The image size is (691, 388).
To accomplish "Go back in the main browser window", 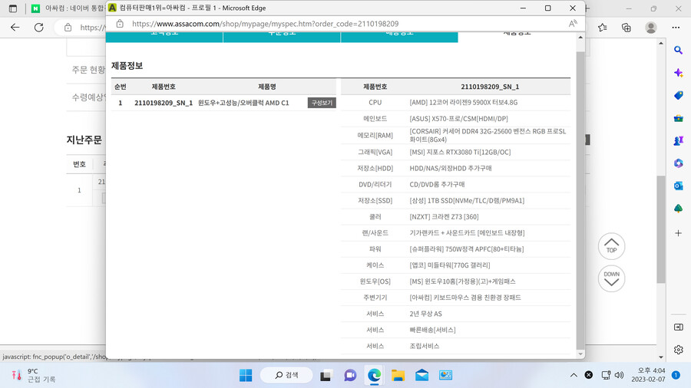I will point(15,28).
